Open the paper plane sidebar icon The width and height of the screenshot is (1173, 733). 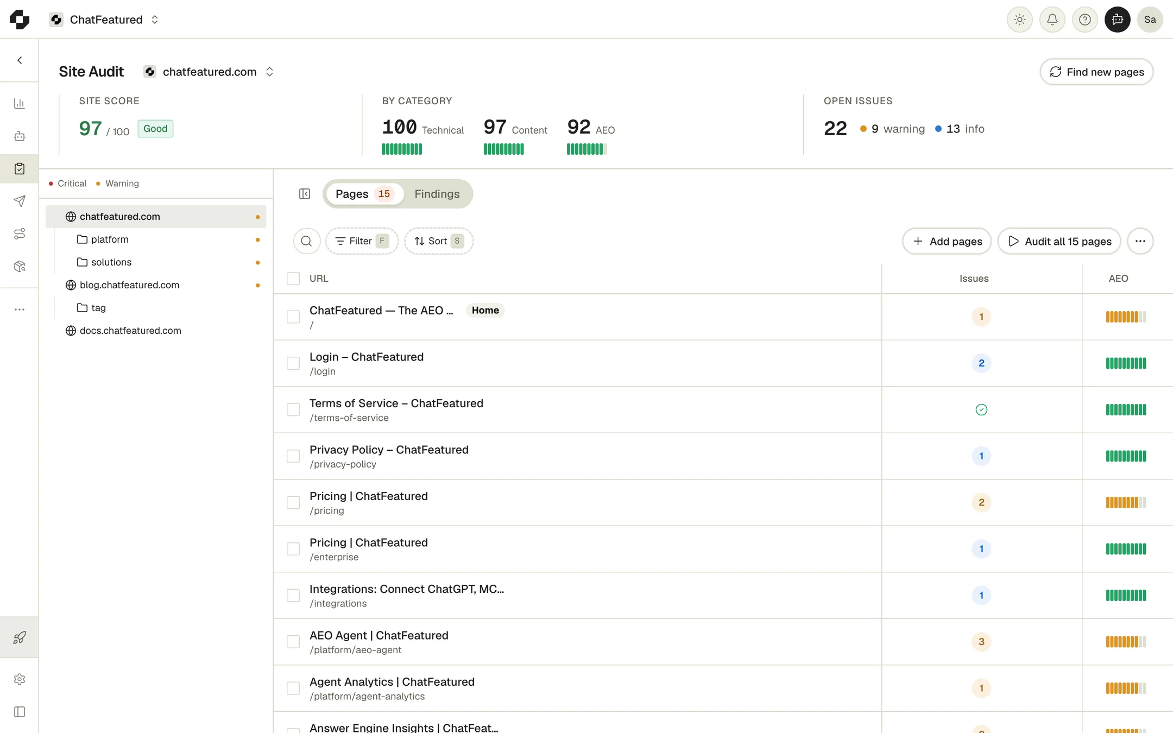[x=20, y=201]
